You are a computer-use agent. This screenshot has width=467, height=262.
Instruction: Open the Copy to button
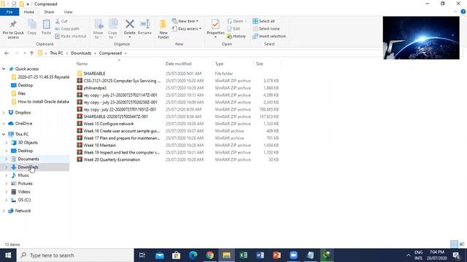(x=112, y=29)
